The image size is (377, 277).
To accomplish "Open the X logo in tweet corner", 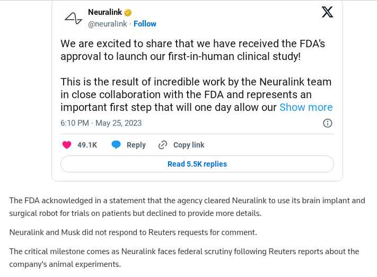I will [328, 13].
